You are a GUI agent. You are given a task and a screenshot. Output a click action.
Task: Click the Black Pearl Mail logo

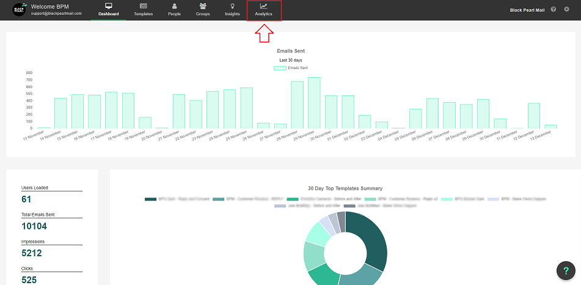20,10
